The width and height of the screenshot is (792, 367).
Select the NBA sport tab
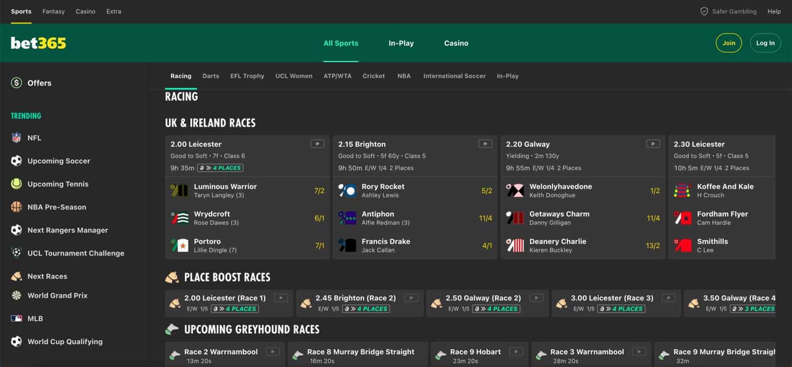pyautogui.click(x=404, y=76)
